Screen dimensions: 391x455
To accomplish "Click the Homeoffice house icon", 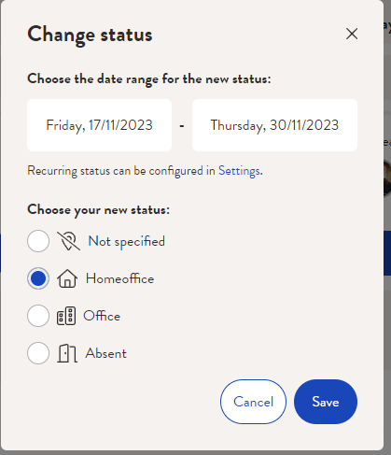I will click(67, 278).
